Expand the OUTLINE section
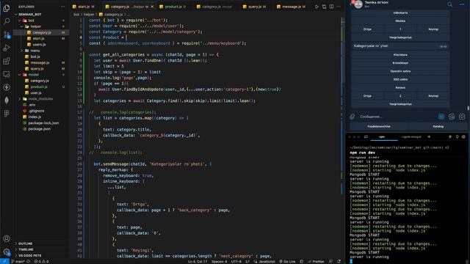The height and width of the screenshot is (264, 470). tap(42, 243)
